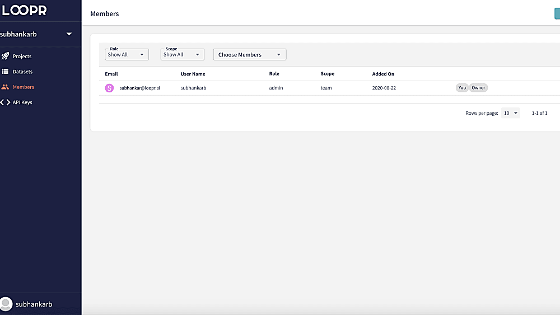560x315 pixels.
Task: Click the Scope column header
Action: (x=328, y=73)
